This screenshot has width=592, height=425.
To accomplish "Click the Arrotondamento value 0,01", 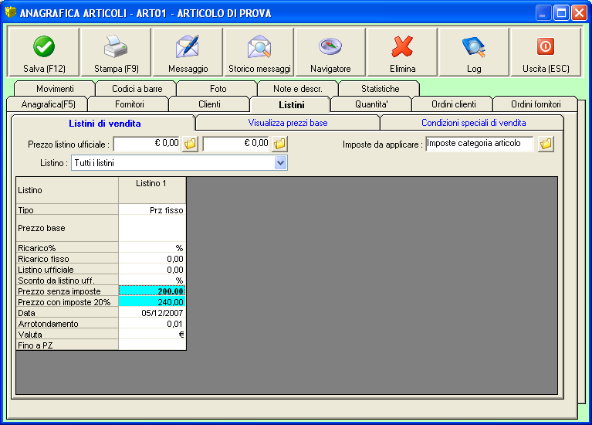I will [152, 324].
